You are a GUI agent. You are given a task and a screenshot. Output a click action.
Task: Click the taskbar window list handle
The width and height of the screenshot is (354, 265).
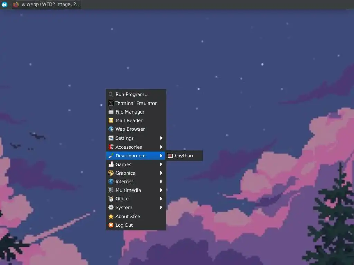pos(10,4)
